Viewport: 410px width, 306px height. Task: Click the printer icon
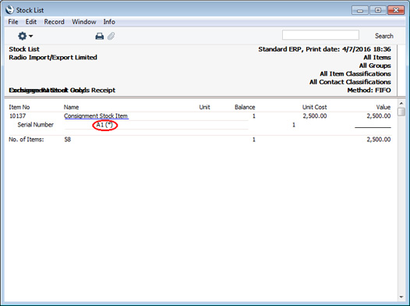99,36
